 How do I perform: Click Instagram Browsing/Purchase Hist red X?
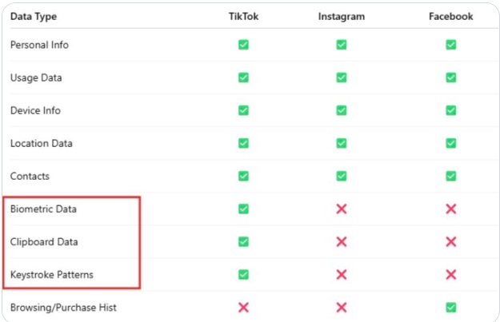341,308
